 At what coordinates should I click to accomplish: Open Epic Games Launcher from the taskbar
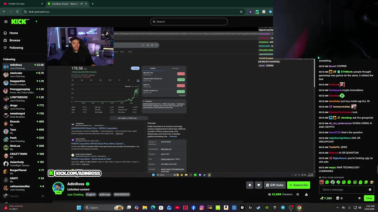275,208
